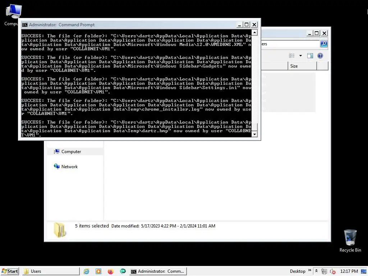
Task: Maximize the Command Prompt window
Action: (x=247, y=25)
